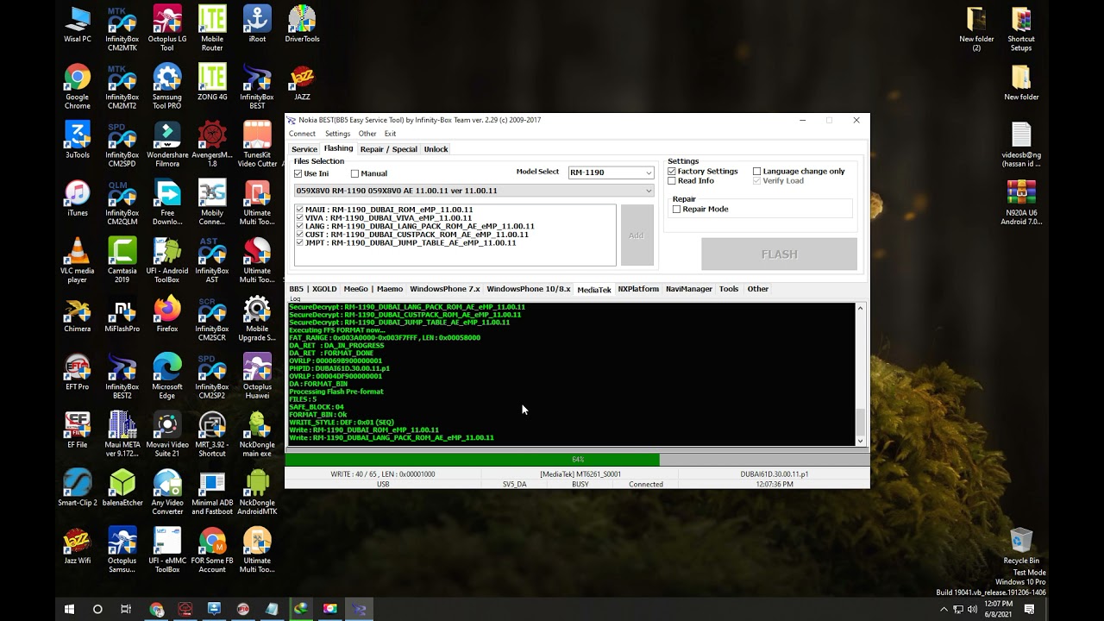Select the NaviManager tab
Image resolution: width=1104 pixels, height=621 pixels.
(689, 289)
